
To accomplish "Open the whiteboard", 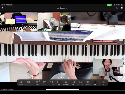I will 80,83.
